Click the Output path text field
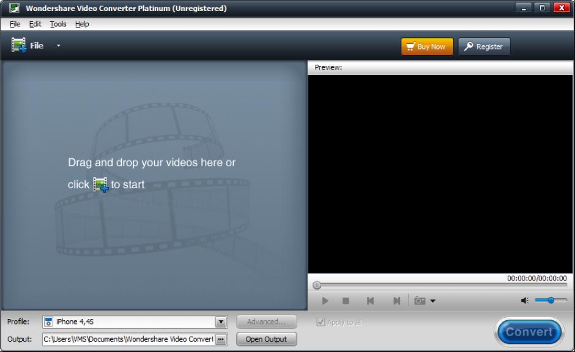Image resolution: width=575 pixels, height=352 pixels. (x=128, y=339)
